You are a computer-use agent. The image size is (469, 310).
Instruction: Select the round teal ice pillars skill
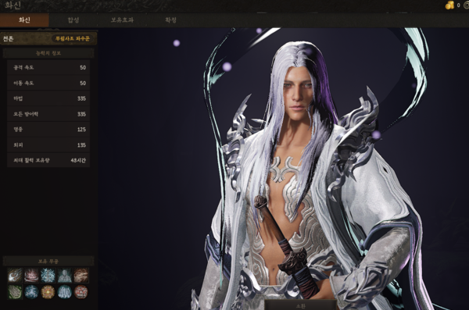pyautogui.click(x=65, y=292)
